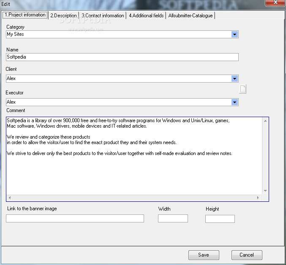
Task: Open the Allsubmitter-Catalogue tab
Action: pos(191,16)
